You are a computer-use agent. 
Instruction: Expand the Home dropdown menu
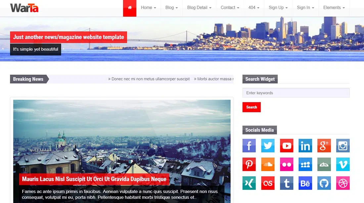148,8
